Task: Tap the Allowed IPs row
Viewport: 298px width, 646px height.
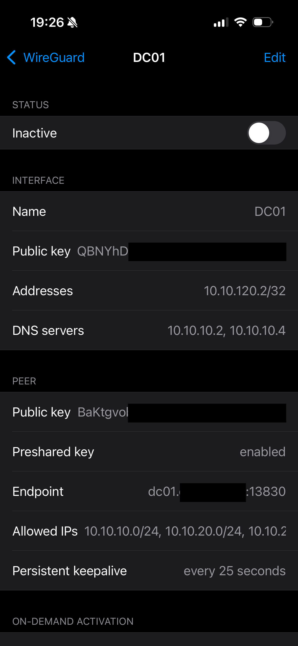Action: pos(149,531)
